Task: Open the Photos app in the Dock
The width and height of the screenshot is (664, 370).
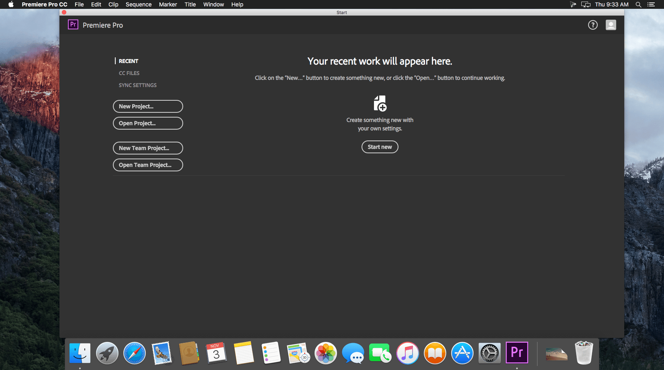Action: 326,353
